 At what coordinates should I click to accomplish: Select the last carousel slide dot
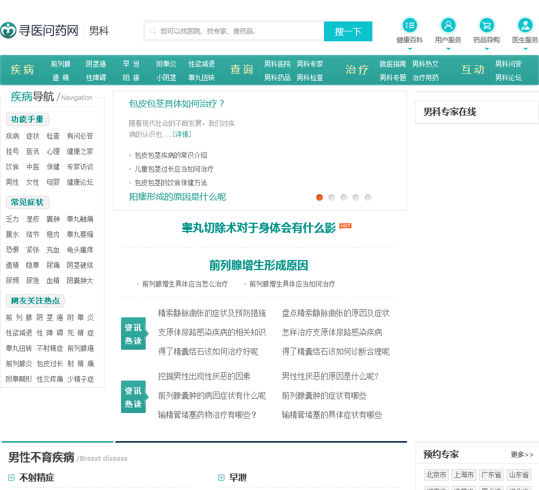click(x=368, y=197)
